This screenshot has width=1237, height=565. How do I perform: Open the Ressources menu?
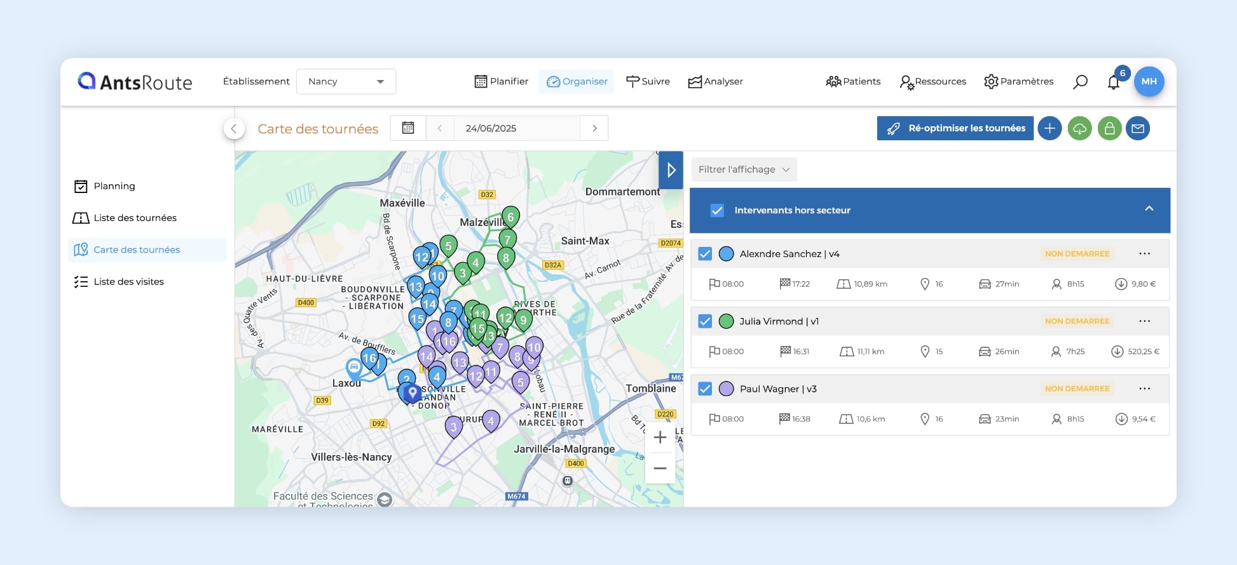point(933,81)
